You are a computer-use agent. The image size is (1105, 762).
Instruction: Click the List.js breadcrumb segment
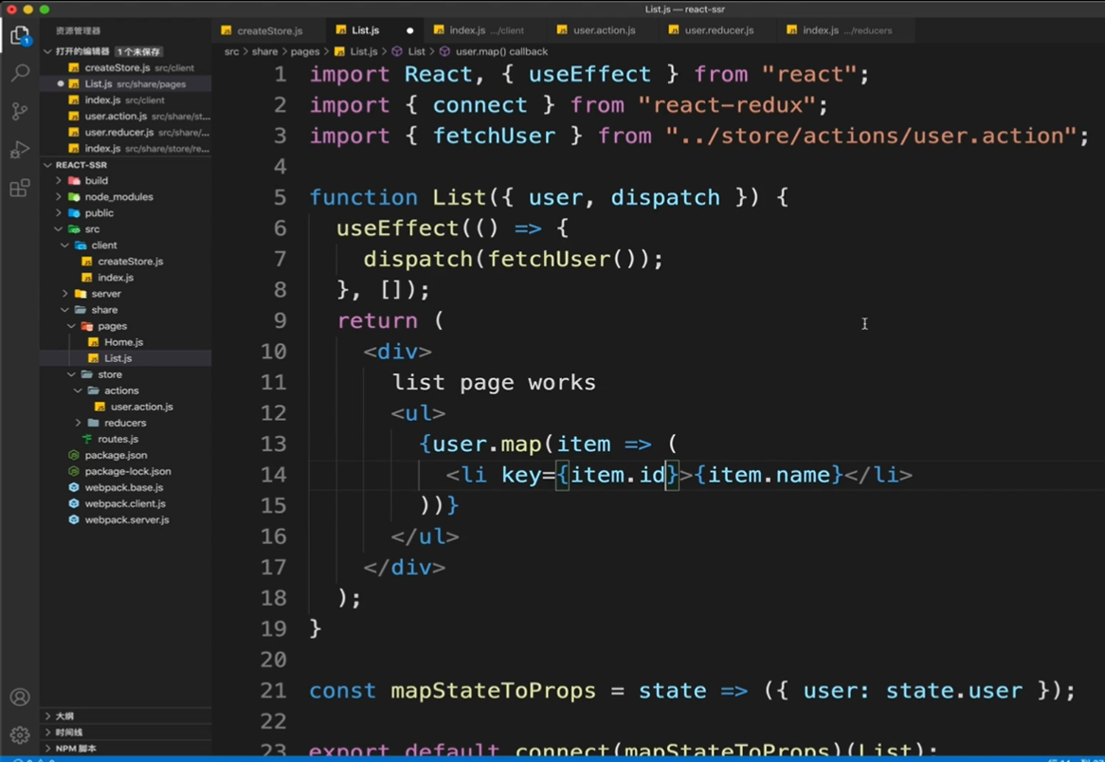click(356, 51)
